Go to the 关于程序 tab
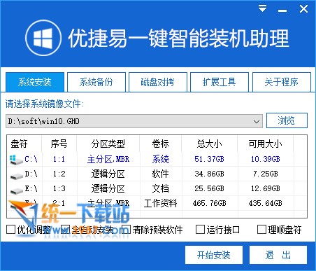Screen dimensions: 316x271 [x=282, y=82]
